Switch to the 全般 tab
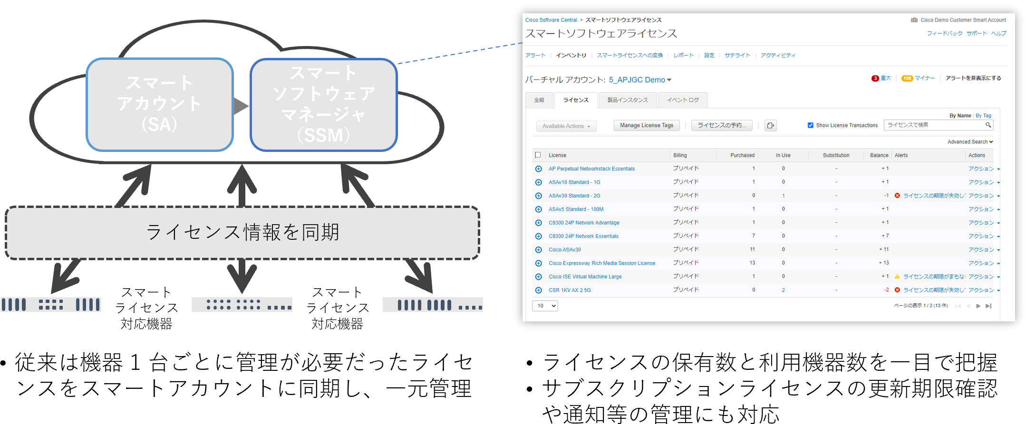Screen dimensions: 1026x424 539,100
